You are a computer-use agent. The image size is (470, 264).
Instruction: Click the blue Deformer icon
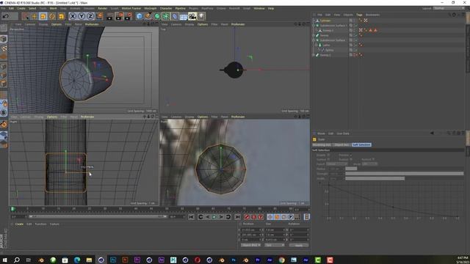[175, 16]
